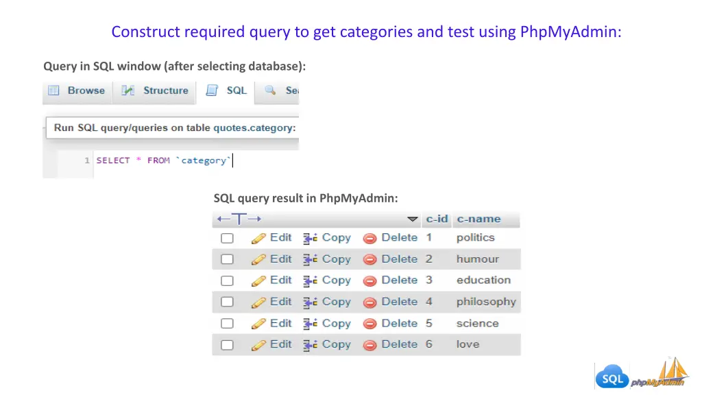Click Delete link for the philosophy row
The height and width of the screenshot is (395, 702).
point(399,302)
